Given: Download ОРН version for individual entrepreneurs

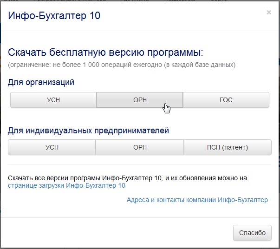Looking at the screenshot, I should coord(140,147).
